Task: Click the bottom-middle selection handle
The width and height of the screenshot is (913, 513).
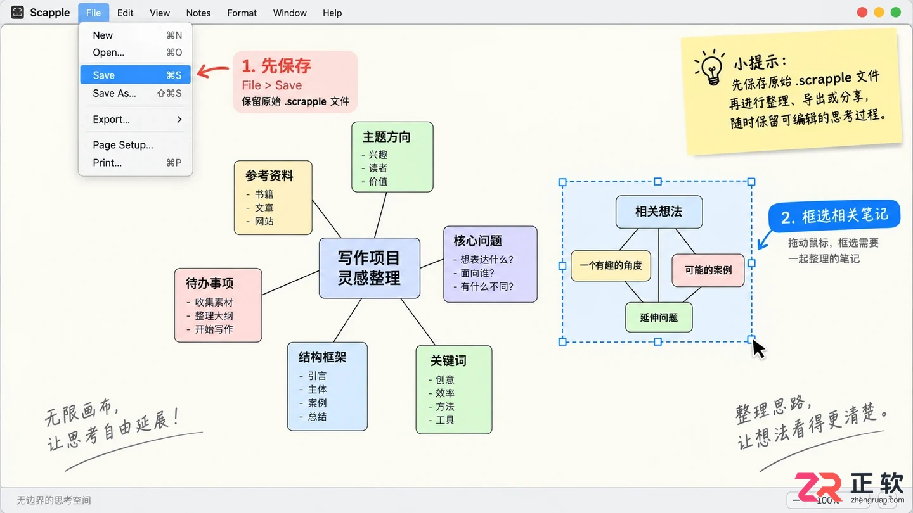Action: [x=657, y=341]
